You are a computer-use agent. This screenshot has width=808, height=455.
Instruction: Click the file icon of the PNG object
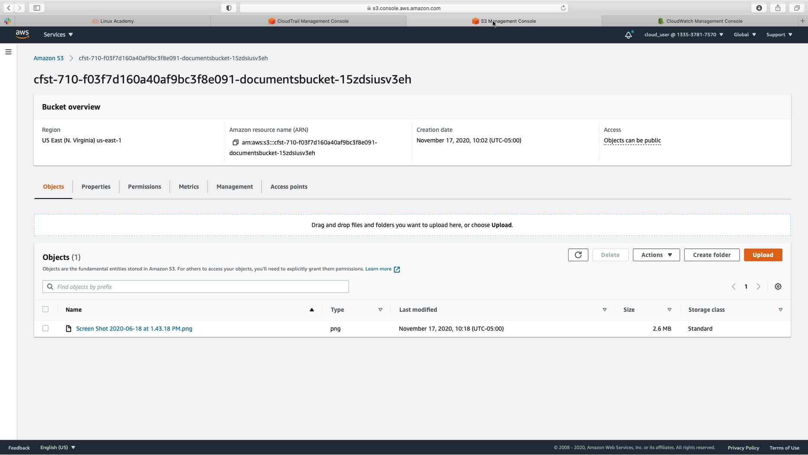pos(68,328)
